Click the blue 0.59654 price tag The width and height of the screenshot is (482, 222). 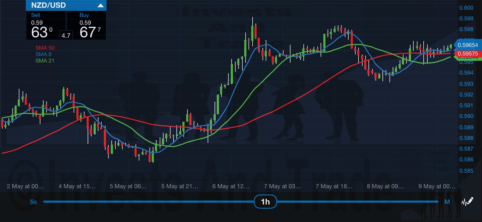467,46
